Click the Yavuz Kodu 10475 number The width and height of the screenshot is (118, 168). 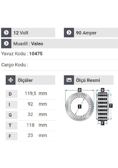click(x=36, y=54)
